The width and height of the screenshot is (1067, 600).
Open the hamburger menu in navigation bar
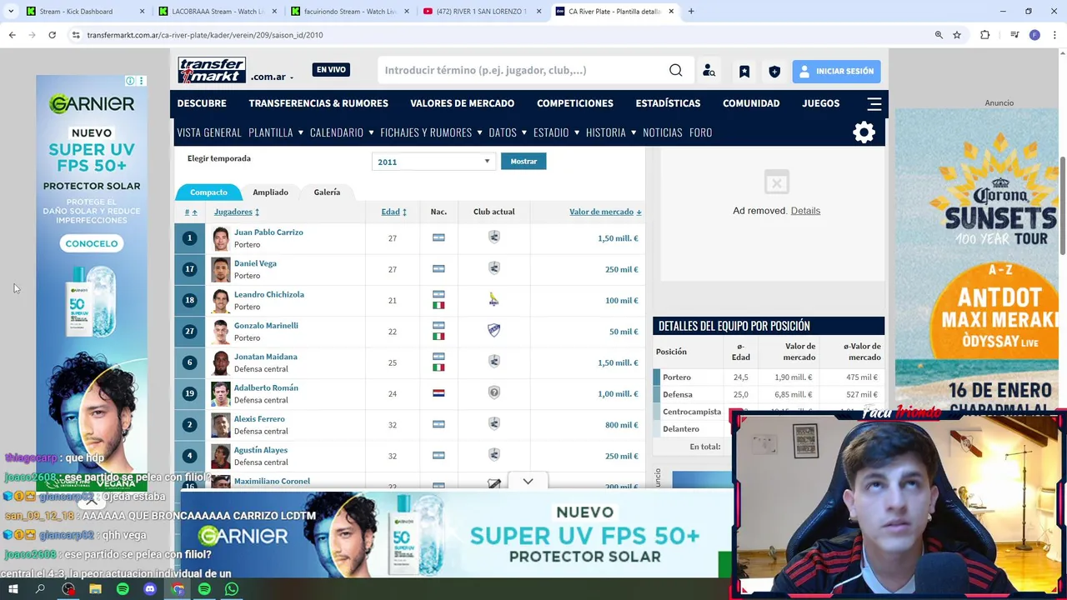point(874,103)
